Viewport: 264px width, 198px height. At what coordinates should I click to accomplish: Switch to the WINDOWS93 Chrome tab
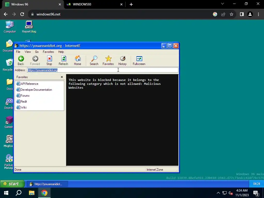(94, 4)
